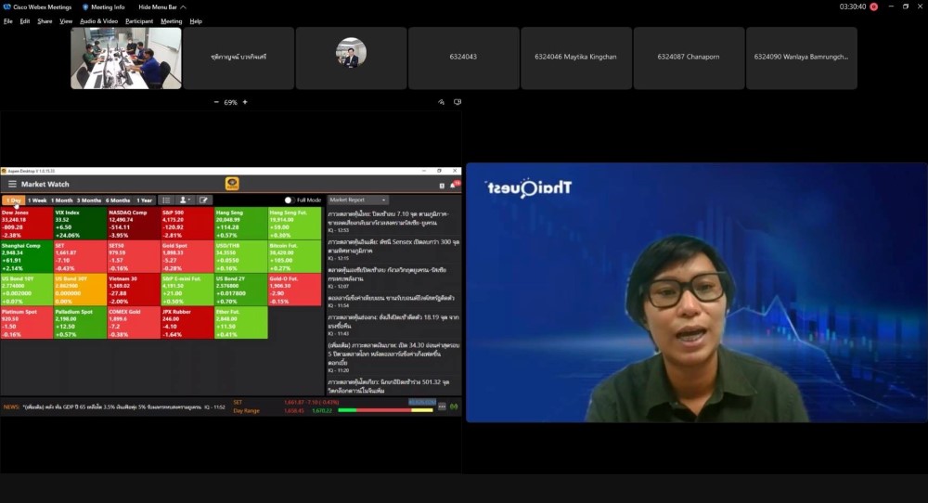Select the 1 Year period tab

[145, 200]
